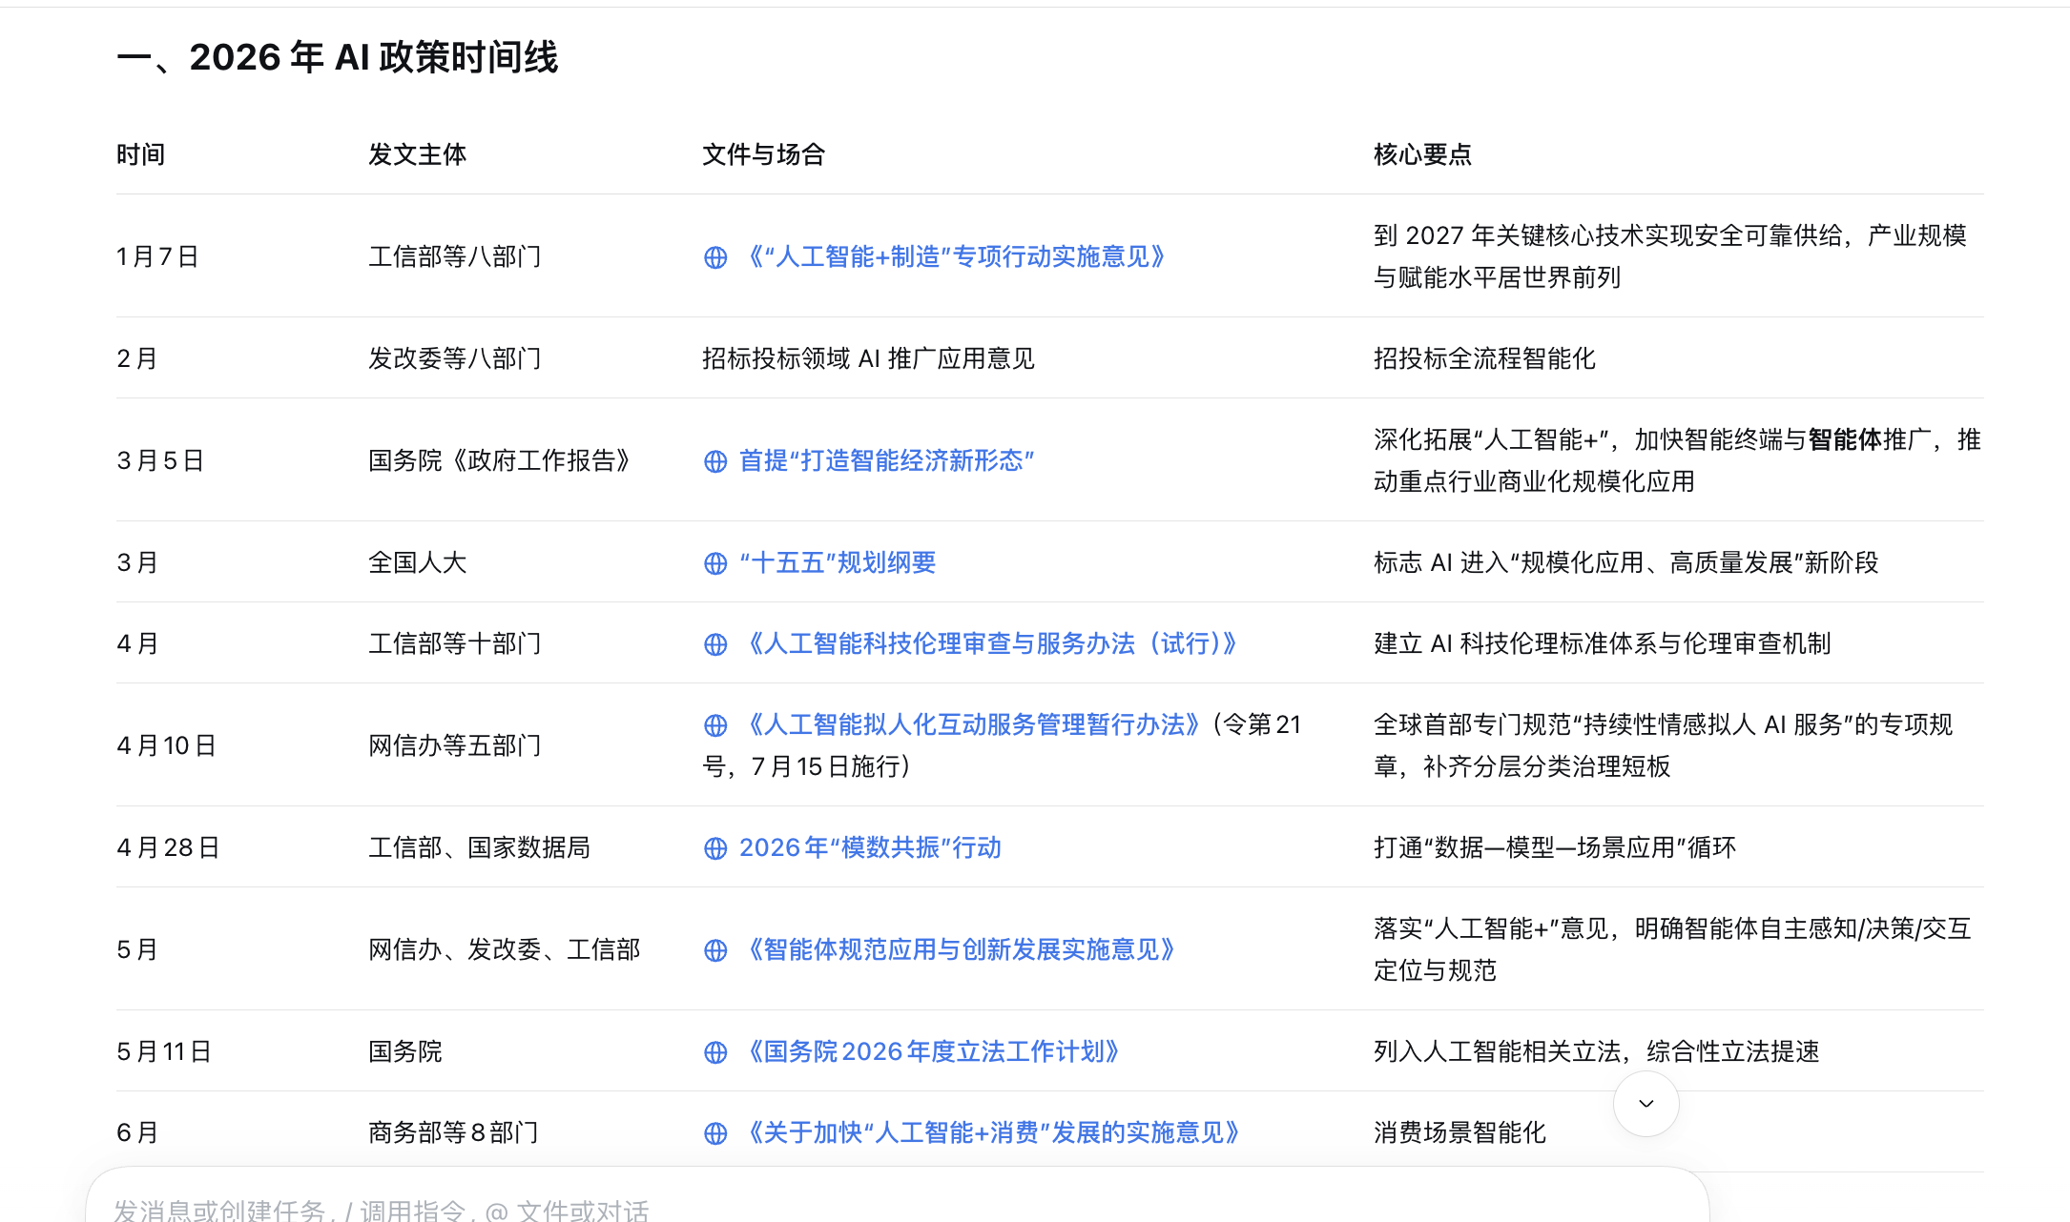2070x1222 pixels.
Task: Click column header 核心要点
Action: pyautogui.click(x=1423, y=154)
